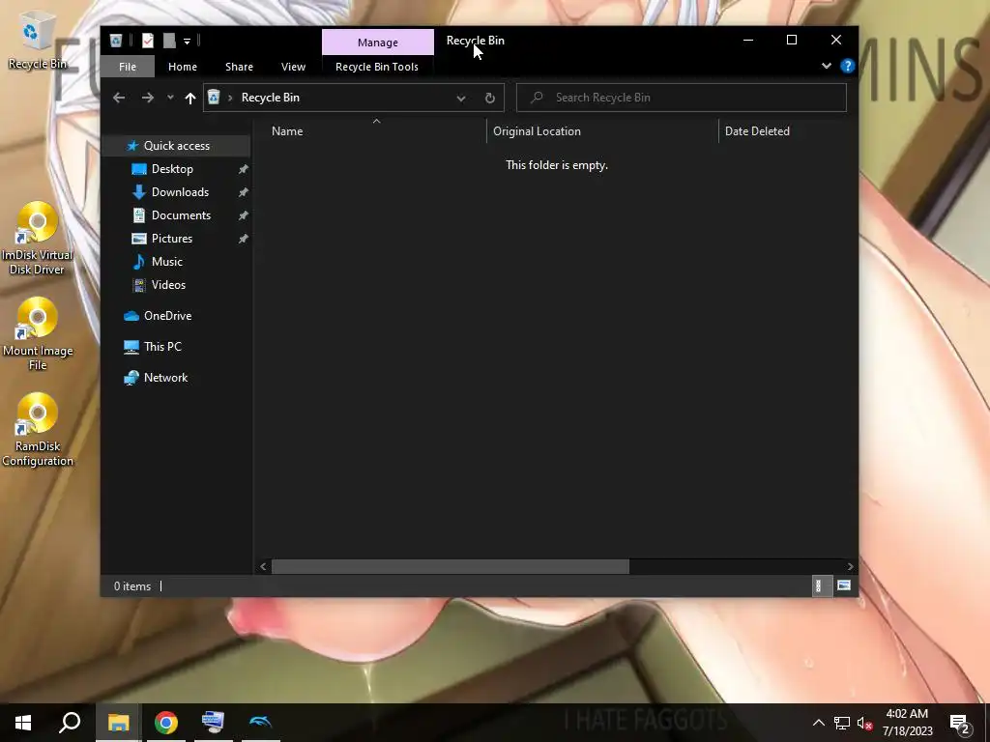The height and width of the screenshot is (742, 990).
Task: Go up one level with Up arrow
Action: (x=190, y=98)
